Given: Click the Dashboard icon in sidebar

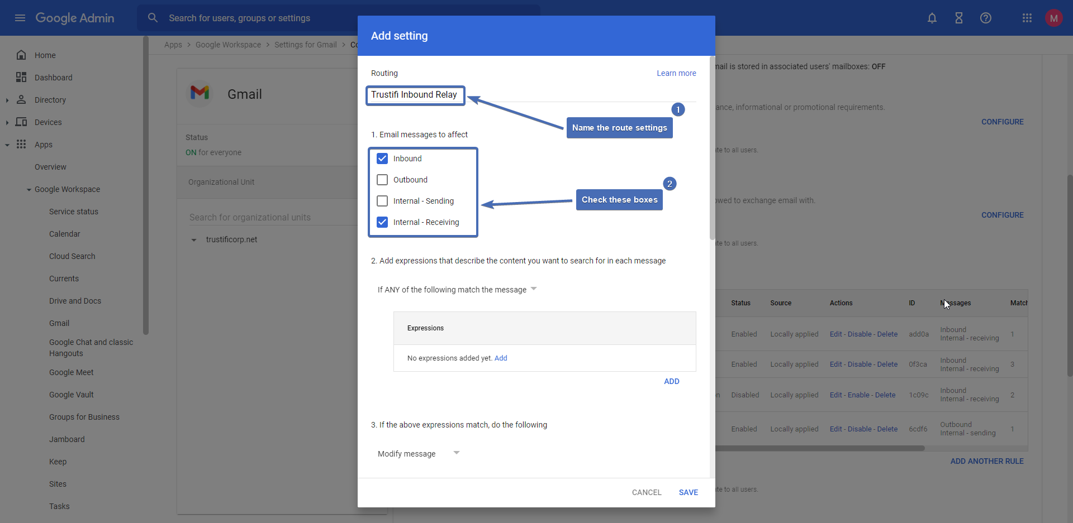Looking at the screenshot, I should (21, 77).
